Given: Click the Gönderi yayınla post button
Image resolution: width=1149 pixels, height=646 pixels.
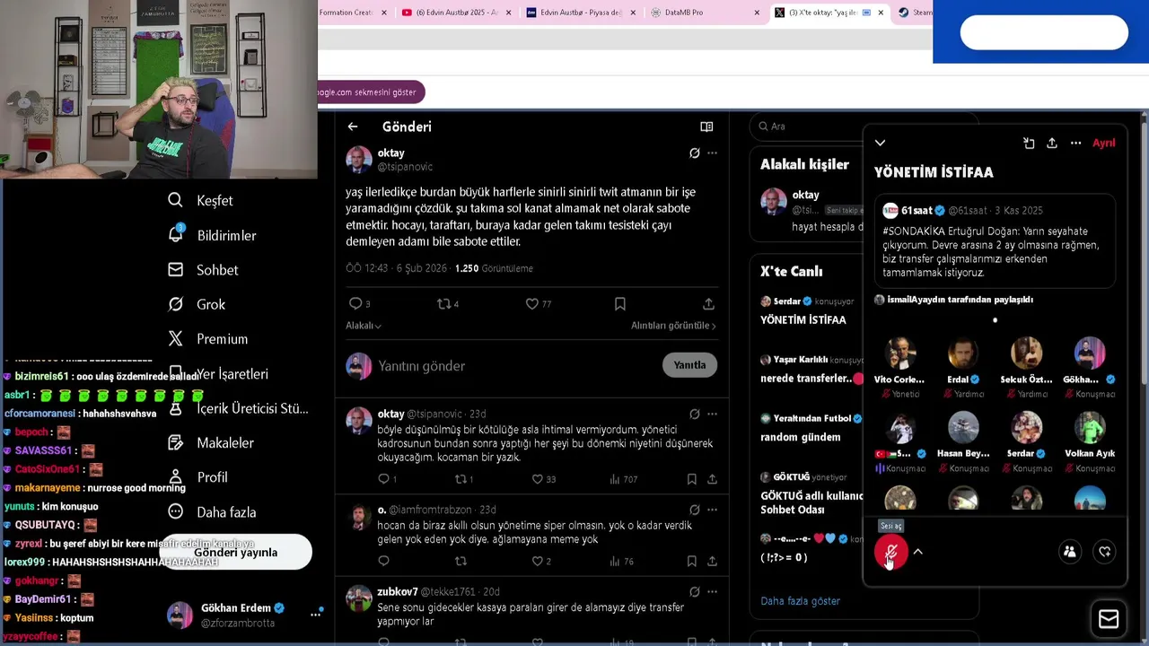Looking at the screenshot, I should click(x=235, y=553).
